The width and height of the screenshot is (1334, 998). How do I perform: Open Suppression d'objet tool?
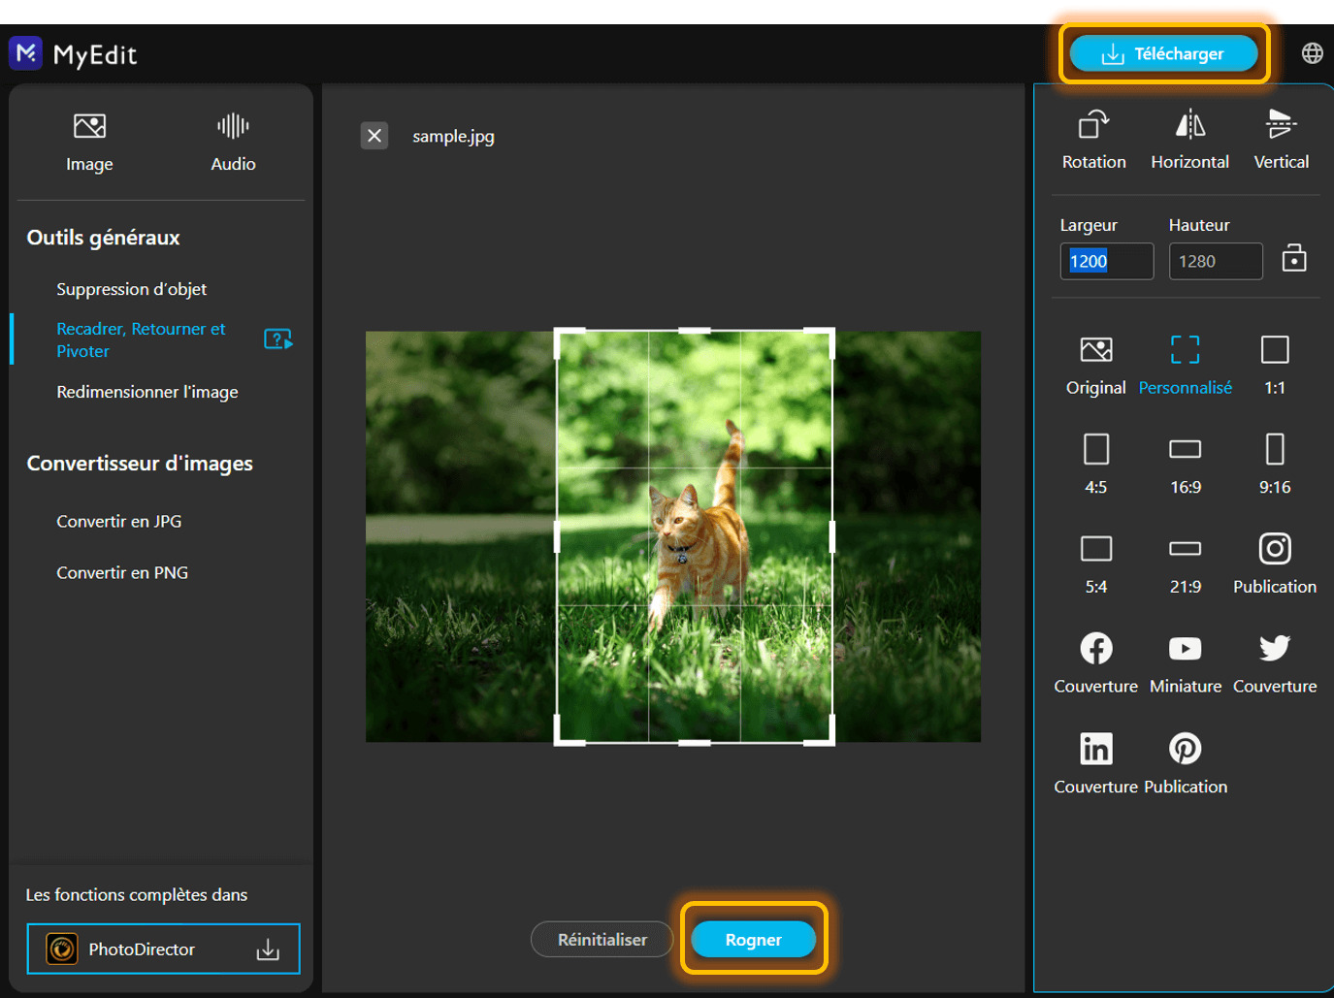tap(131, 289)
